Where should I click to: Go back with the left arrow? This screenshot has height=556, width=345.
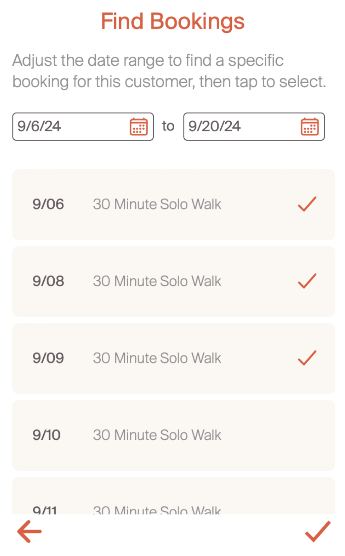29,531
